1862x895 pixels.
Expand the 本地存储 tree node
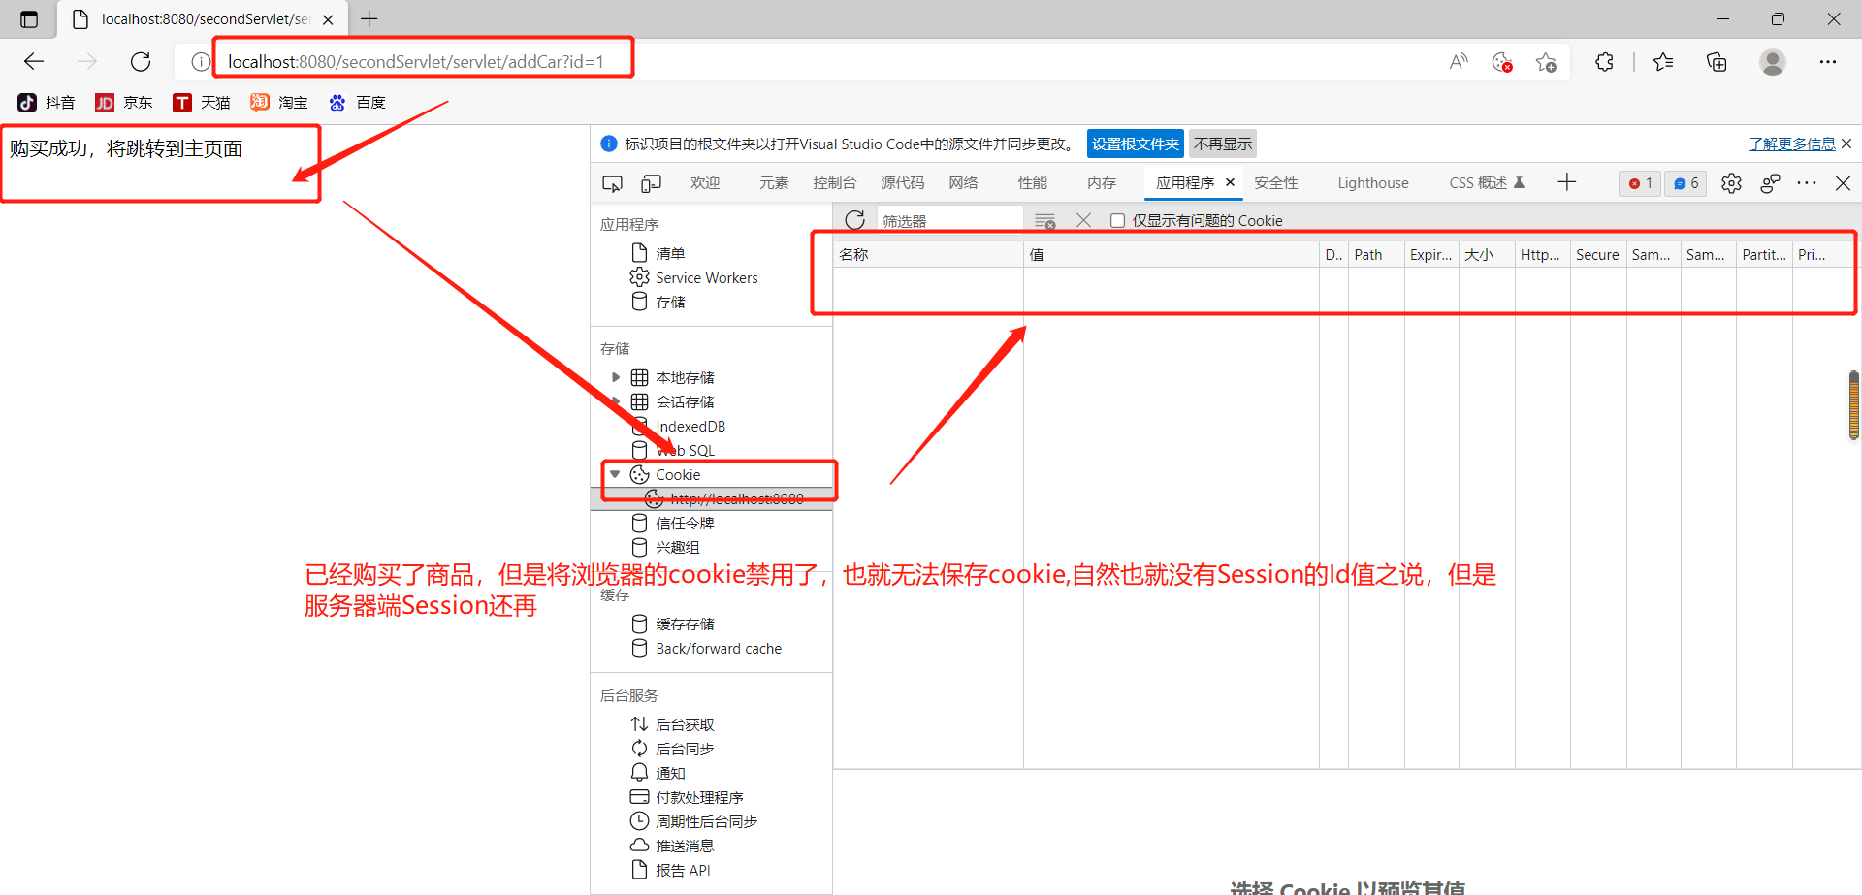tap(616, 377)
